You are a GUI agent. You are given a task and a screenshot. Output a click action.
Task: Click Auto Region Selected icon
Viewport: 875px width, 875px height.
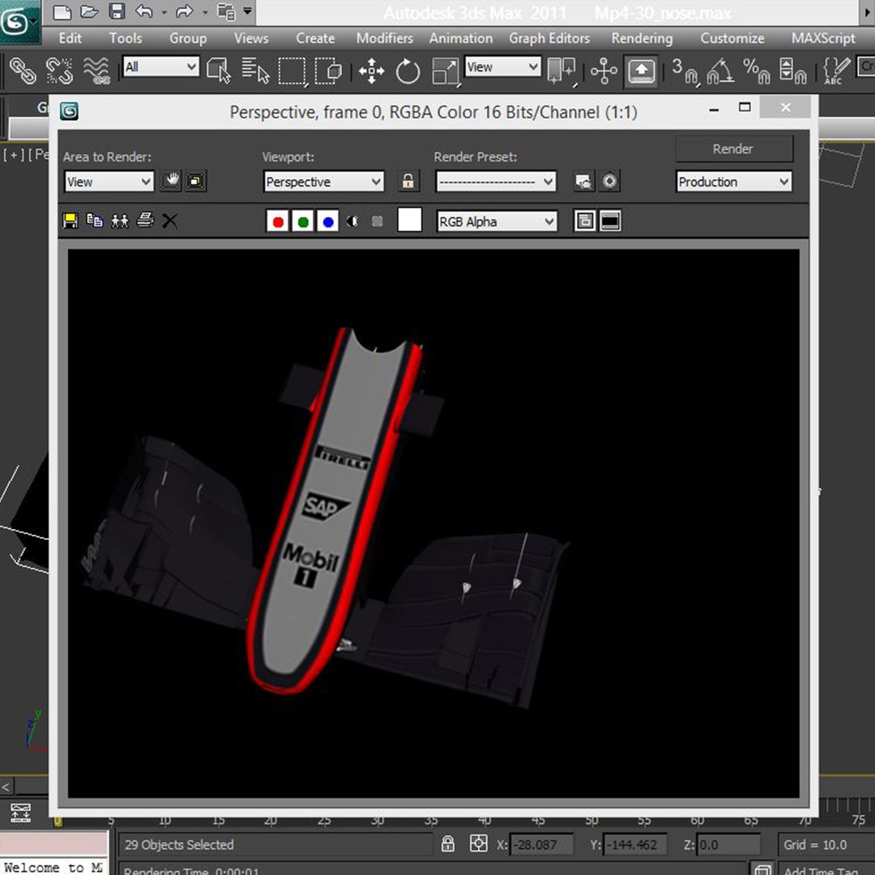pos(195,181)
